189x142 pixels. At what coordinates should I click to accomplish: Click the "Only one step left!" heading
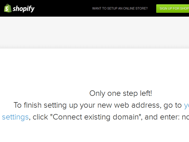120,93
